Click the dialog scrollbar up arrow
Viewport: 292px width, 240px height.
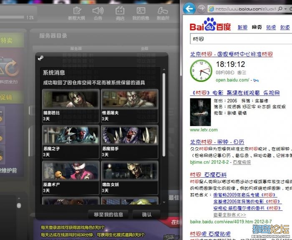(164, 70)
